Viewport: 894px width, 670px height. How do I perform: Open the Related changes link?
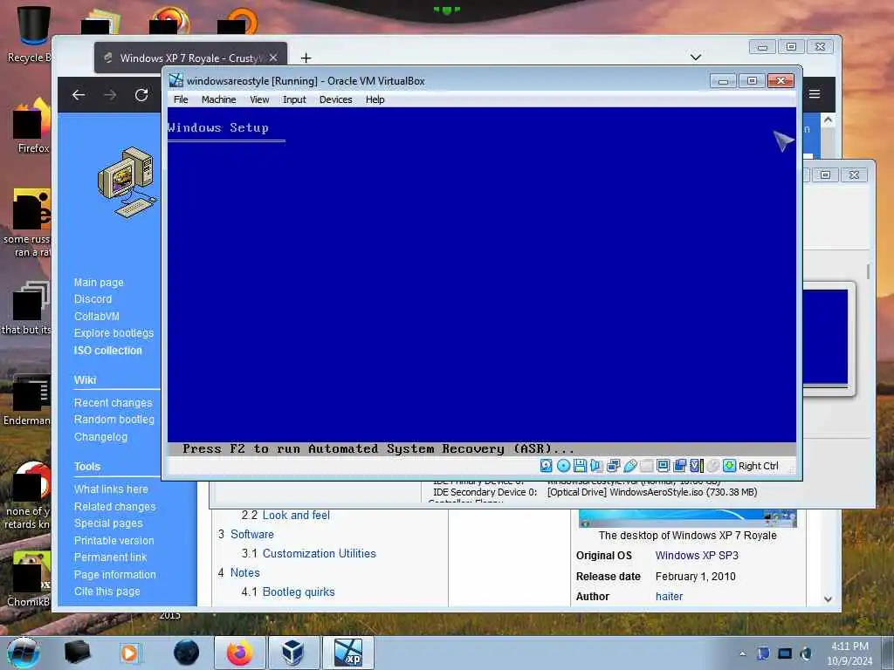[x=114, y=507]
